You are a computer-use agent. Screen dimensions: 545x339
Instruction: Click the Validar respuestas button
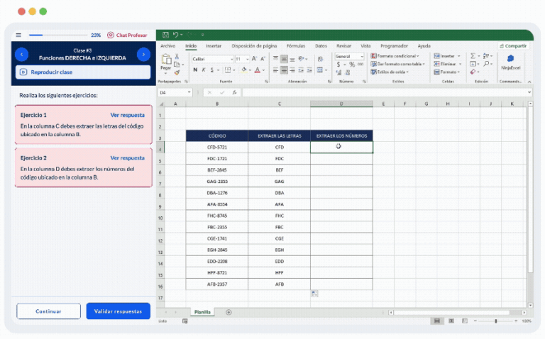click(119, 311)
